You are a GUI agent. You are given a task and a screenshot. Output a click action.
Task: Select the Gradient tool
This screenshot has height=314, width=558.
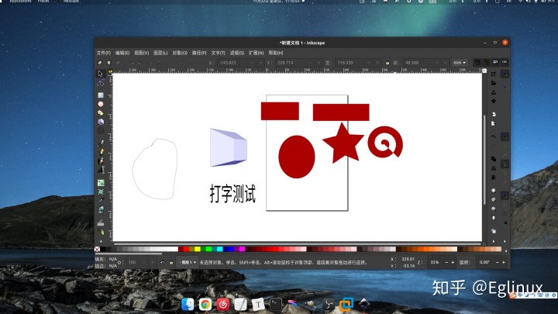tap(101, 183)
